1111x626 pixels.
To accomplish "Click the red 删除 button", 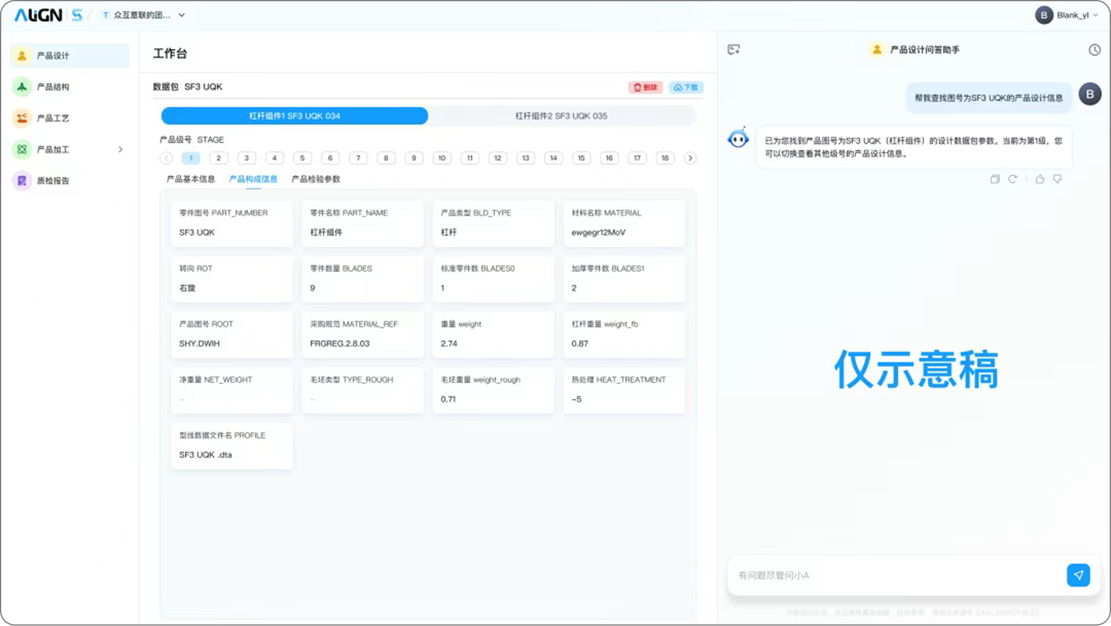I will 645,88.
